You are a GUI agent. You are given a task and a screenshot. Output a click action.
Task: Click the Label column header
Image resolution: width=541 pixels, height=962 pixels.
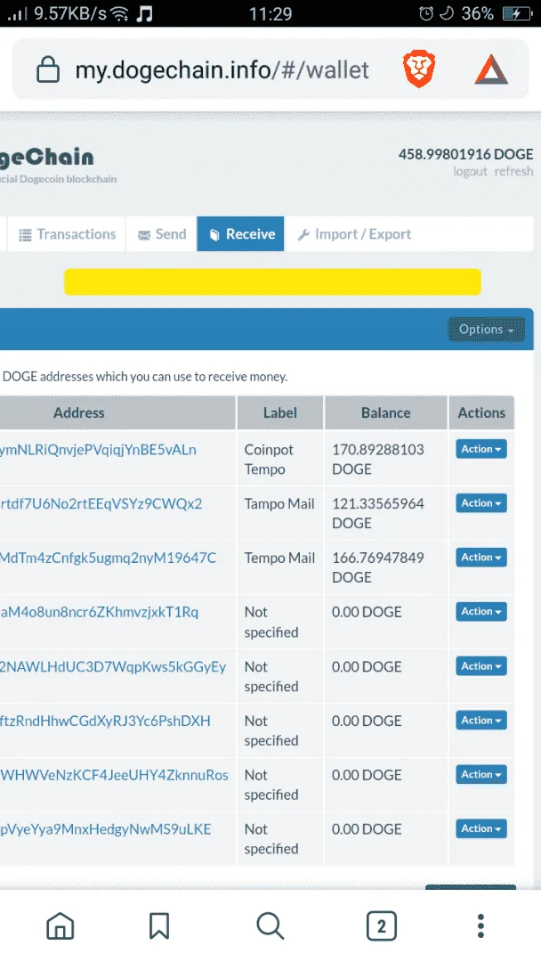pos(280,413)
